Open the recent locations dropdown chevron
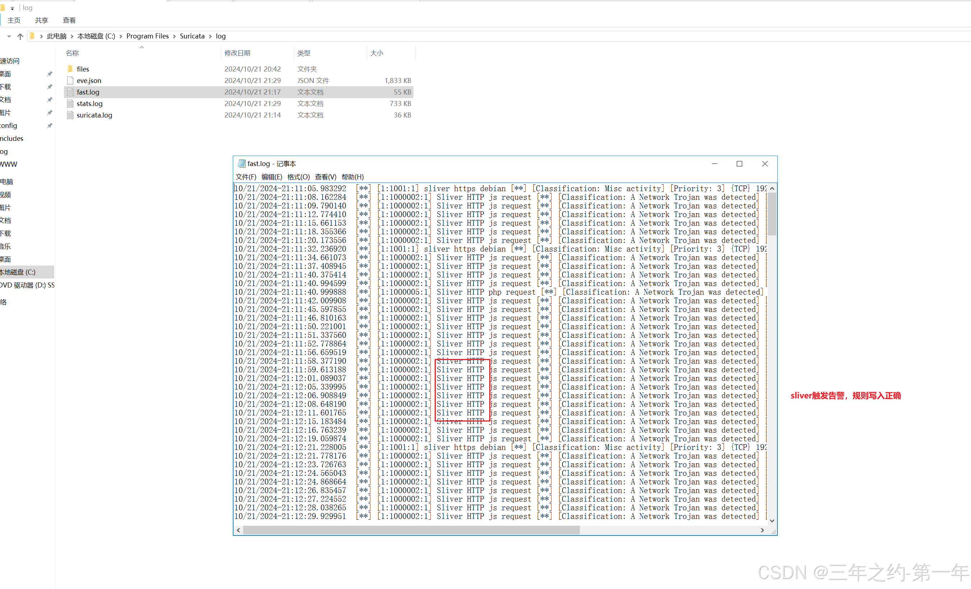971x589 pixels. [9, 36]
